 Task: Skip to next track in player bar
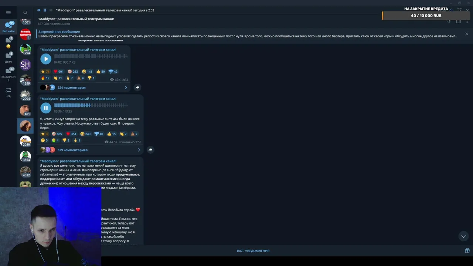point(51,10)
